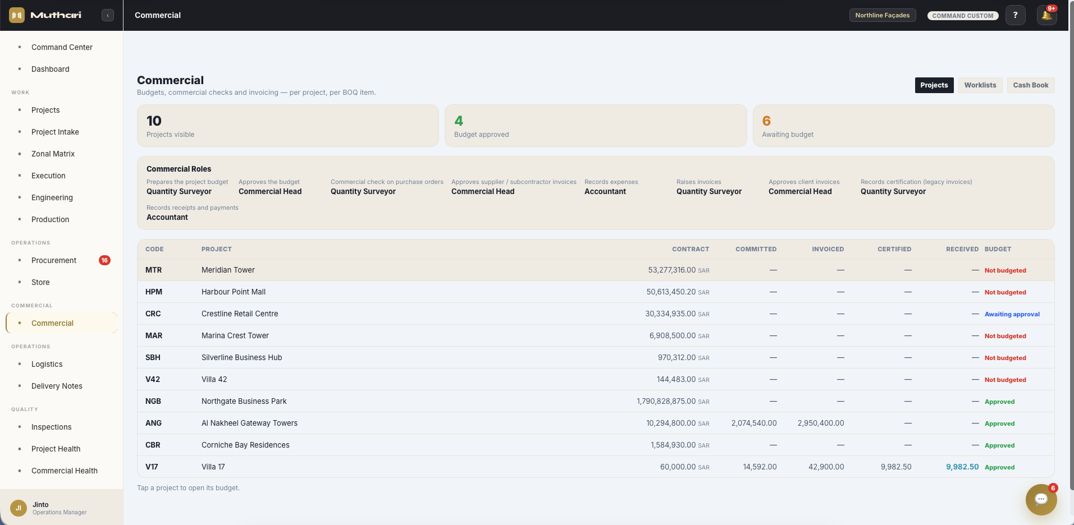Click the INVOICED column header
The width and height of the screenshot is (1074, 525).
click(x=828, y=249)
